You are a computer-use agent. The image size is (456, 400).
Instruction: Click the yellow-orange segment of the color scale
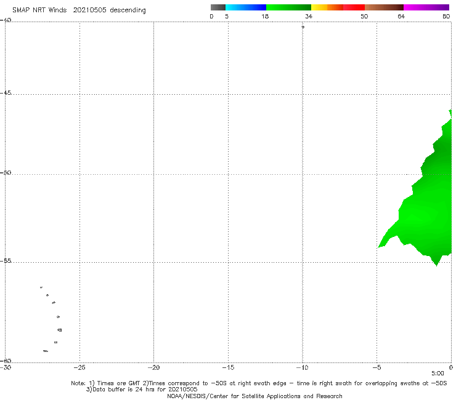(327, 7)
